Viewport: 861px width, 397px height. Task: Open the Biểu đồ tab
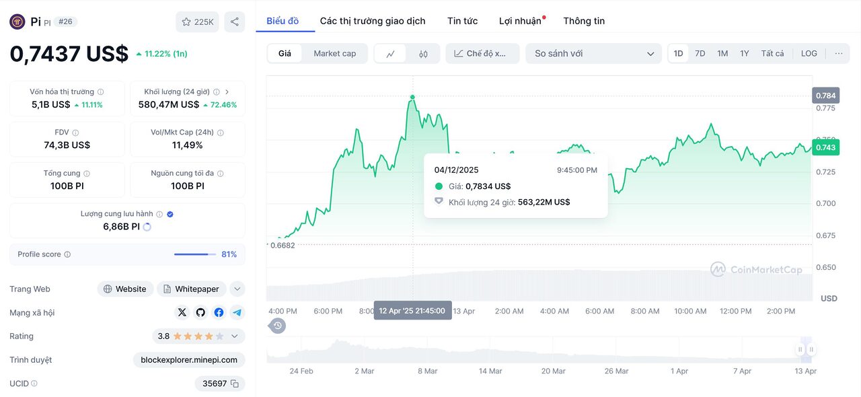click(283, 21)
